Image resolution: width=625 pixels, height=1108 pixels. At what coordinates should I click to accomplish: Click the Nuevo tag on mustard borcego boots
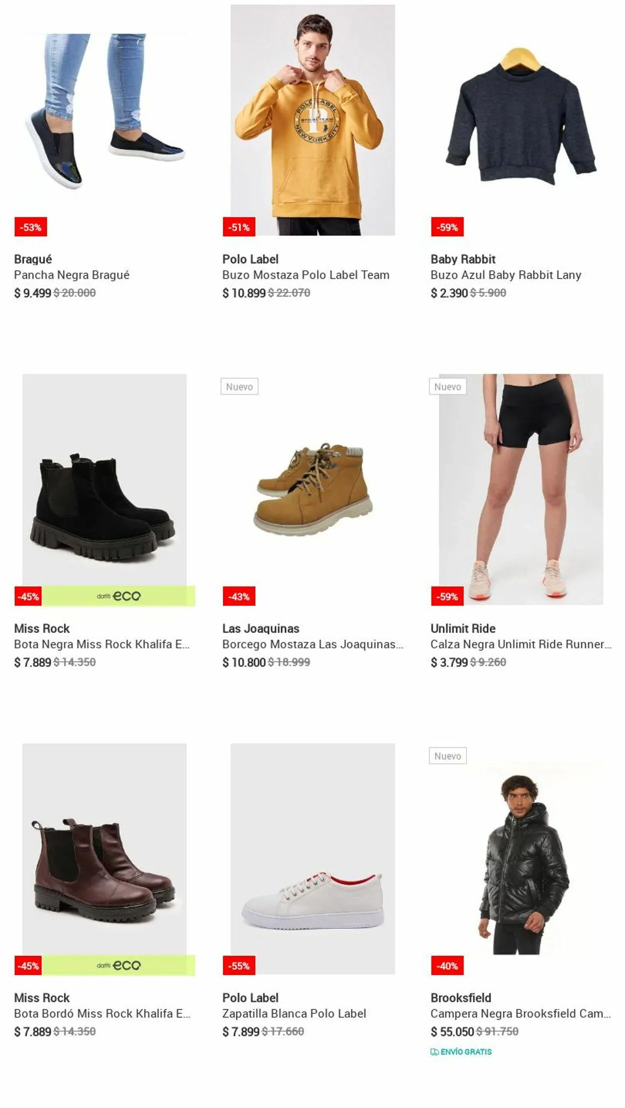[239, 387]
